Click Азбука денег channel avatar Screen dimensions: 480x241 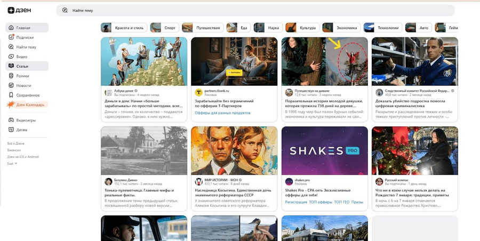click(x=108, y=92)
